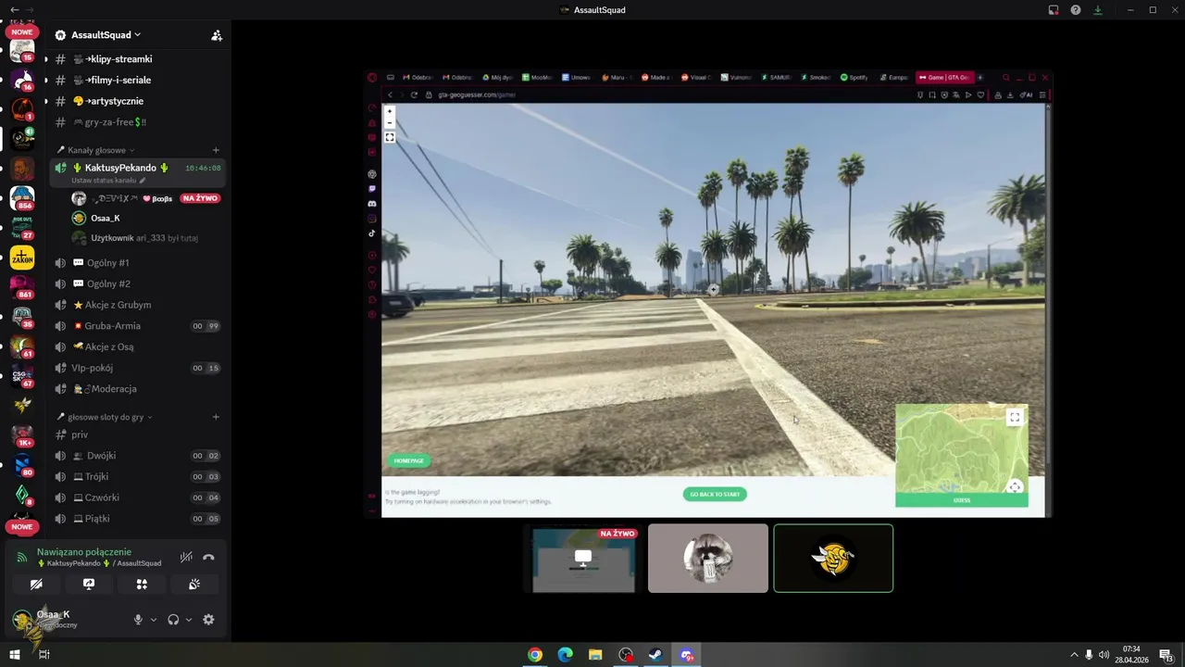Join Trójki voice channel
The height and width of the screenshot is (667, 1185).
(x=137, y=477)
